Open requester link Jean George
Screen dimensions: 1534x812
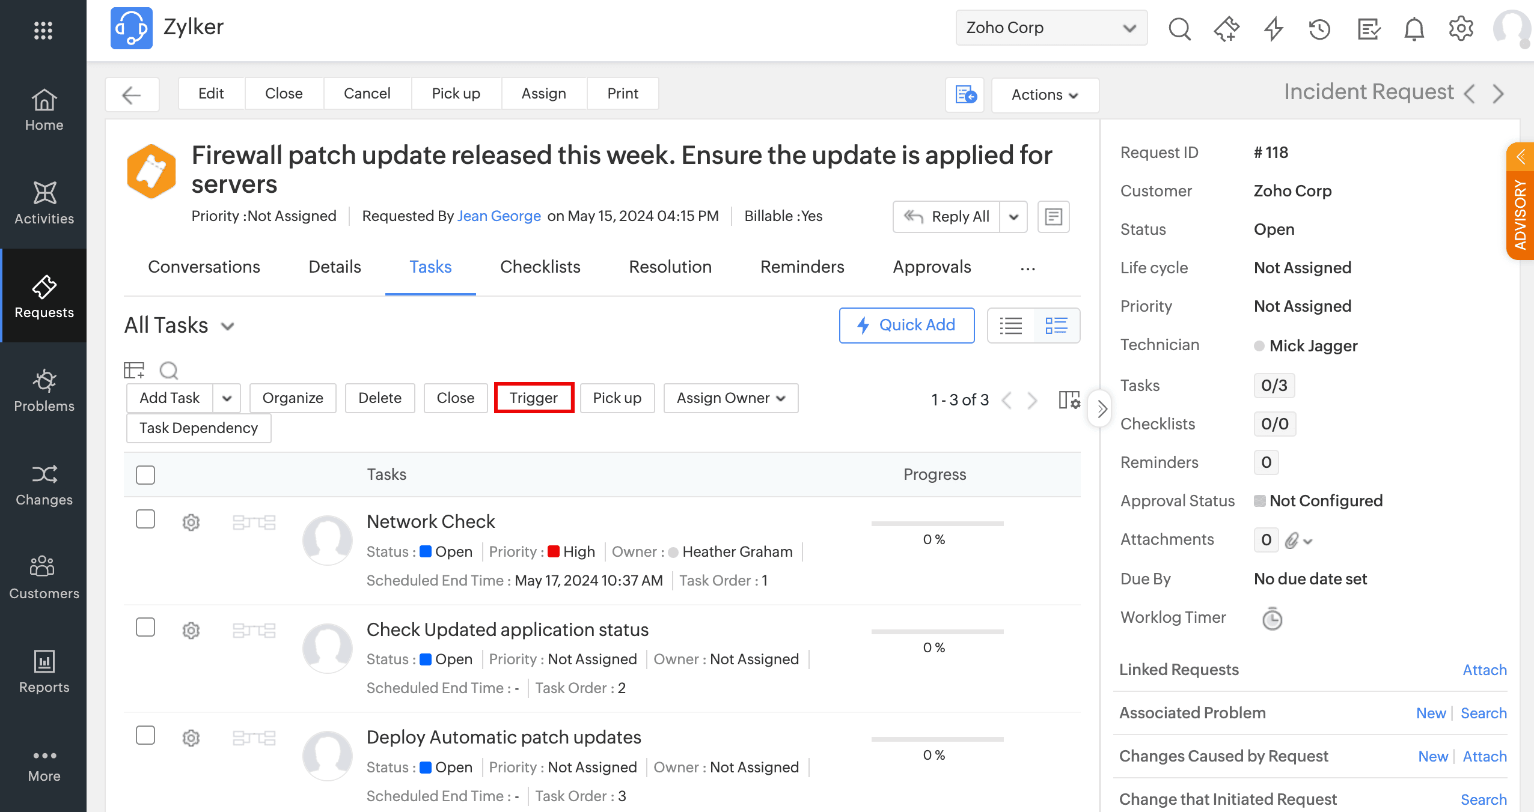pos(499,216)
